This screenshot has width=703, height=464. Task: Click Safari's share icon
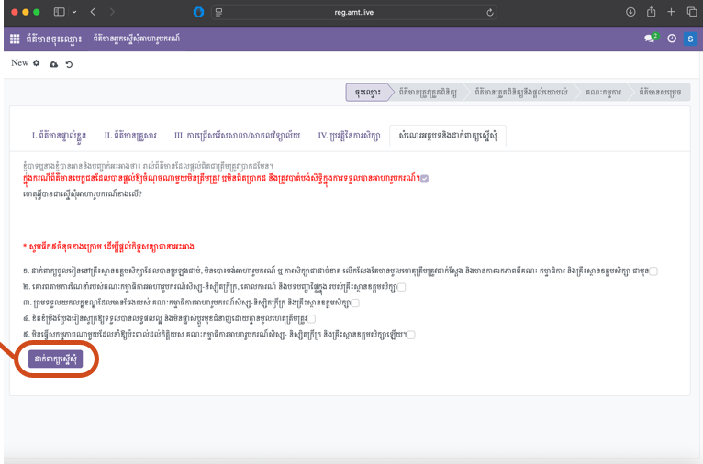click(x=651, y=12)
